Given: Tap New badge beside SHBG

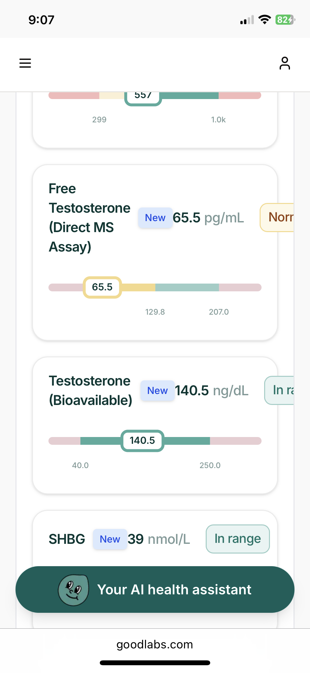Looking at the screenshot, I should click(x=110, y=539).
